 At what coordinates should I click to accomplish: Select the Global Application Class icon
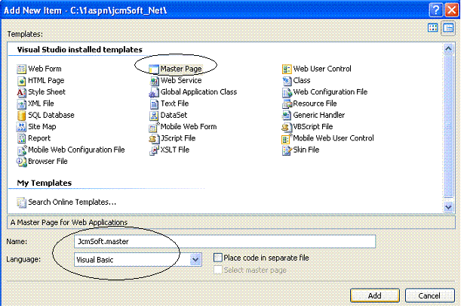[x=153, y=92]
